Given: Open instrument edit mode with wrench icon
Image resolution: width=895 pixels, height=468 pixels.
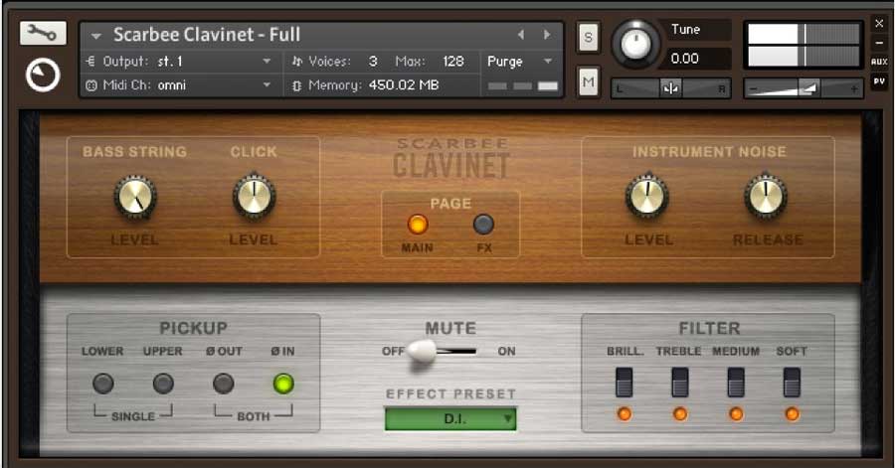Looking at the screenshot, I should click(x=43, y=33).
